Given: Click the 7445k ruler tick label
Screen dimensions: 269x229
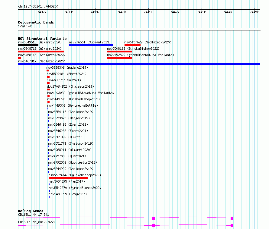Looking at the screenshot, I should [254, 12].
